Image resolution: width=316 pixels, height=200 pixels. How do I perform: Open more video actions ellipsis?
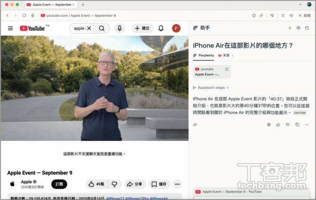[x=177, y=184]
